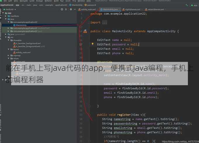Open the Code menu

[x=32, y=1]
